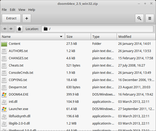Click the Cheats.txt file name

tap(16, 65)
